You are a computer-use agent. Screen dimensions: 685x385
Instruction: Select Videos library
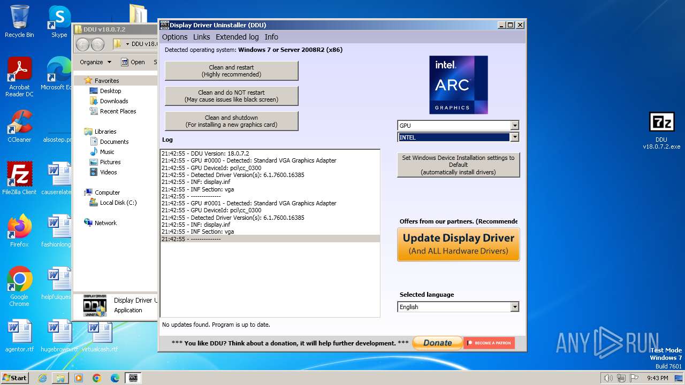point(108,172)
